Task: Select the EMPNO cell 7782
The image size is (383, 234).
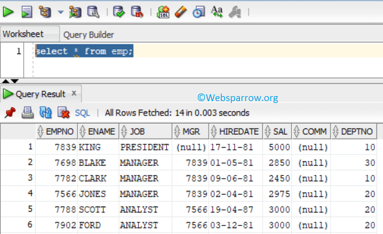Action: [57, 178]
